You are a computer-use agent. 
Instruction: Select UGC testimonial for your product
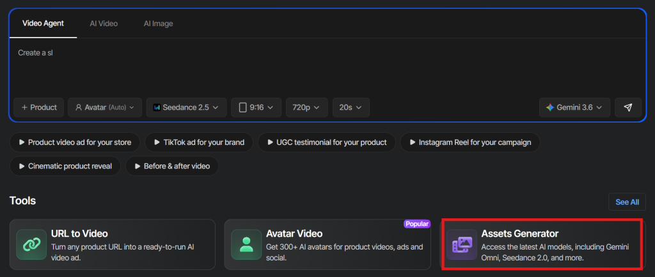coord(327,142)
